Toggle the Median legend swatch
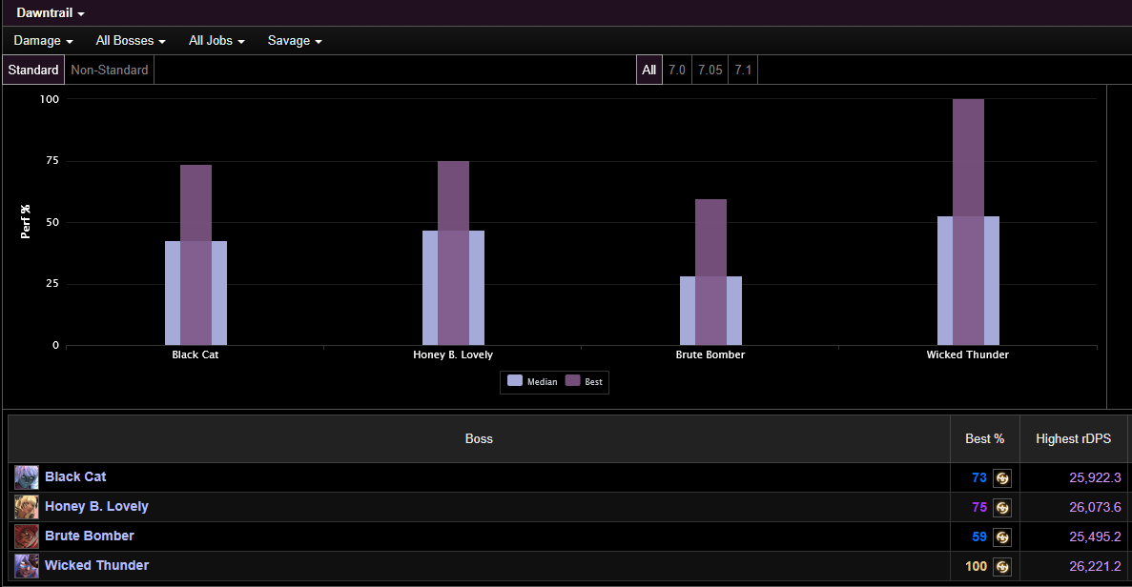The image size is (1132, 587). point(515,381)
